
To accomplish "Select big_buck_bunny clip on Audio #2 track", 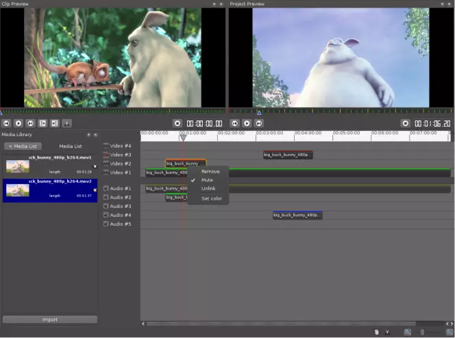I will pos(176,197).
